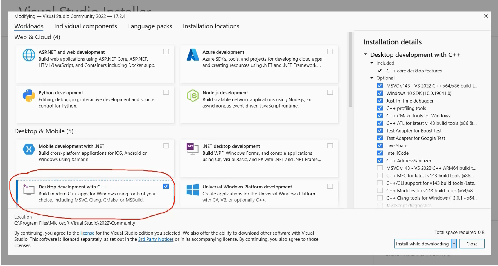The image size is (498, 266).
Task: Disable the Live Share component
Action: click(x=380, y=145)
